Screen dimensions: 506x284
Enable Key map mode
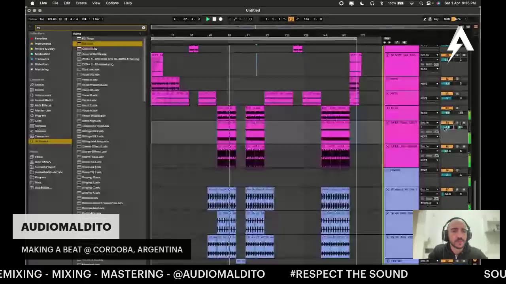tap(436, 19)
